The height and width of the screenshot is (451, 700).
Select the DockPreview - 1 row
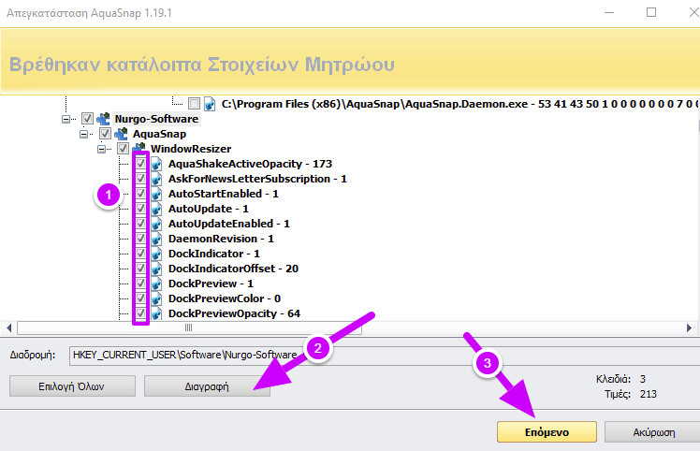(211, 284)
